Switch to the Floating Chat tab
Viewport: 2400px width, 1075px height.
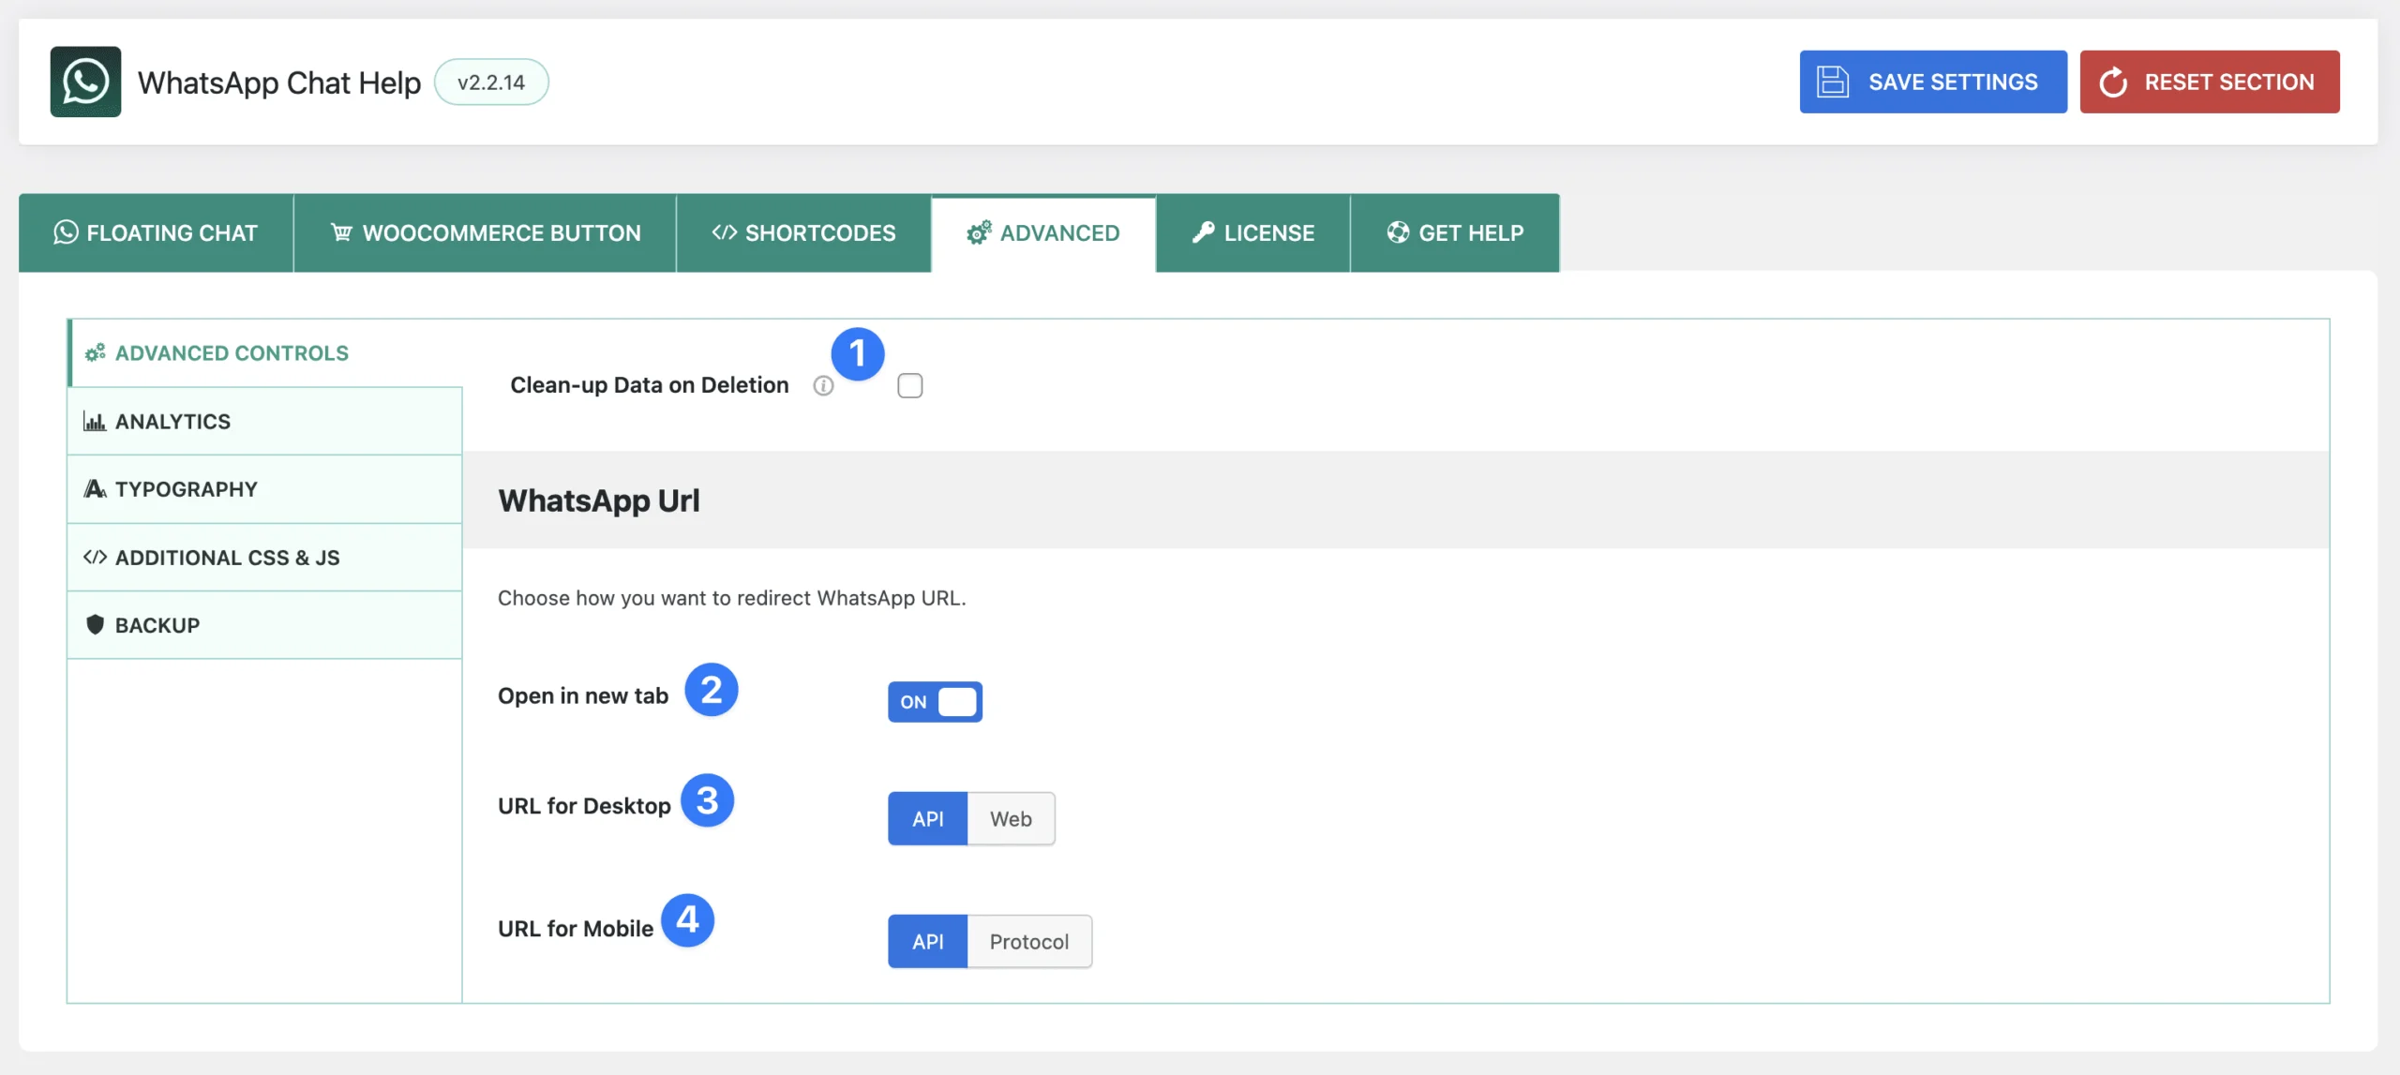tap(156, 233)
